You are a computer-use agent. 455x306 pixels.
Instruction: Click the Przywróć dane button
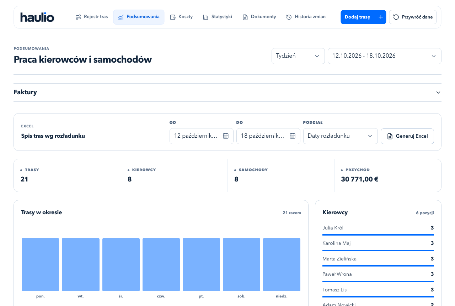tap(413, 17)
